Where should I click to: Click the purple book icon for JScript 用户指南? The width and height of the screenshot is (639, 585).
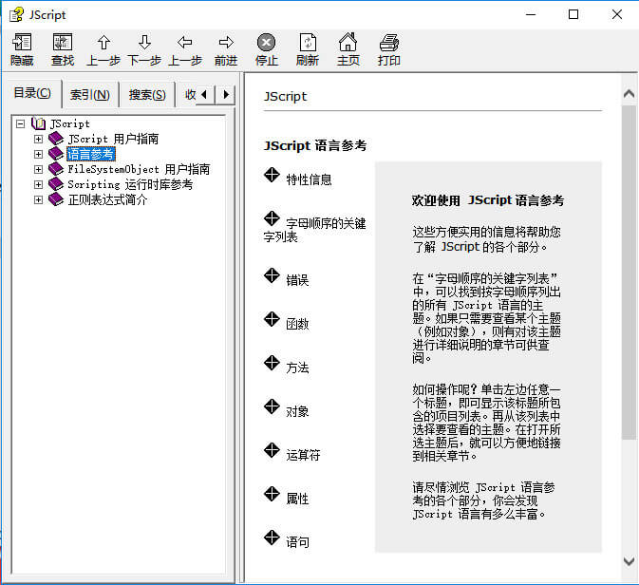(x=56, y=139)
